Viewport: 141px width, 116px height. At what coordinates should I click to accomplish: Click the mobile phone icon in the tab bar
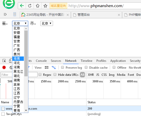(15, 14)
